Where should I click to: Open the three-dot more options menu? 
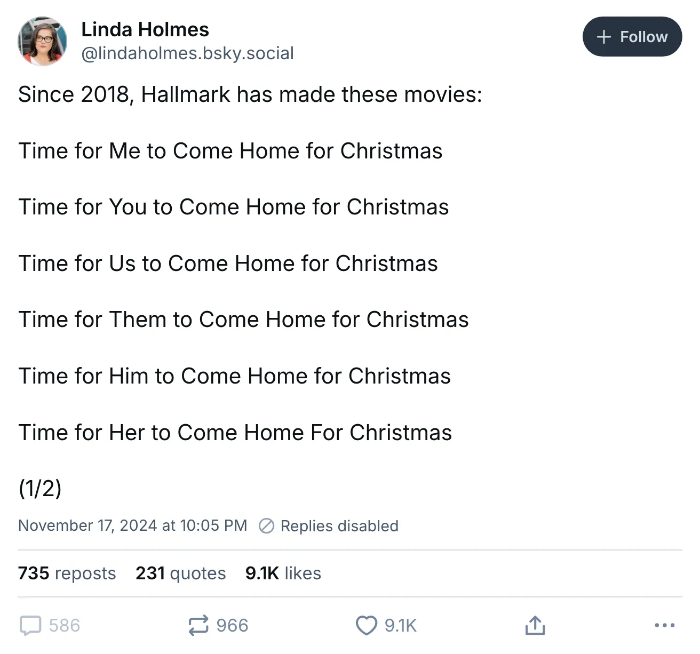click(664, 625)
